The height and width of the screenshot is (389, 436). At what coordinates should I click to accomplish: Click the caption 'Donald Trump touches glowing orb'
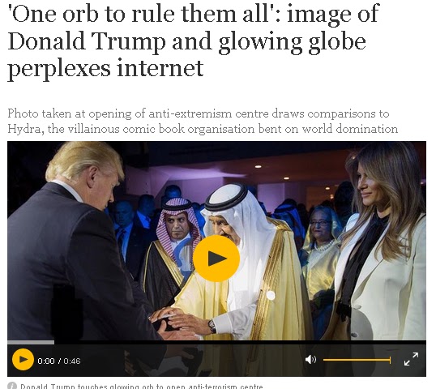pos(141,387)
